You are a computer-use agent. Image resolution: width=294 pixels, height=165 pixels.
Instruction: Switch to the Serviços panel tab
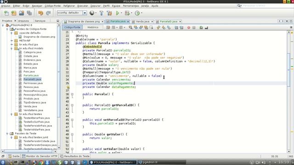tap(40, 21)
